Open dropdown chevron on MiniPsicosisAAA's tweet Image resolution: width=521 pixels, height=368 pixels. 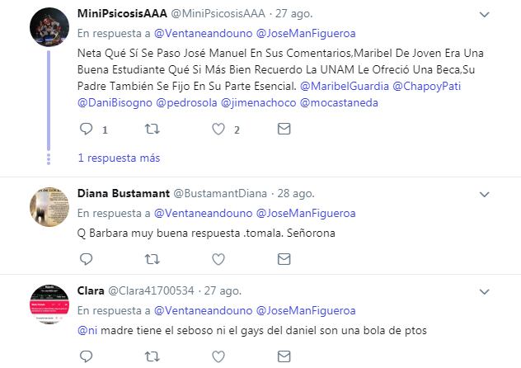pyautogui.click(x=485, y=15)
